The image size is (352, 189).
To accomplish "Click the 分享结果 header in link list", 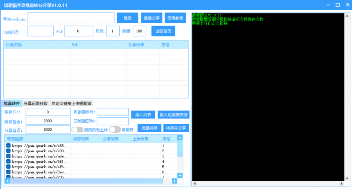I will 116,139.
